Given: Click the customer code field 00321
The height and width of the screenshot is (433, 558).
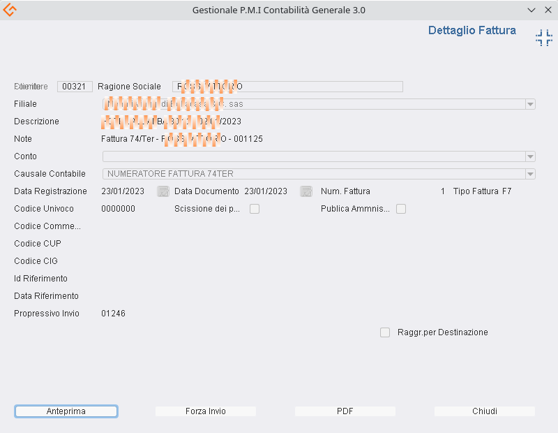Looking at the screenshot, I should click(75, 87).
